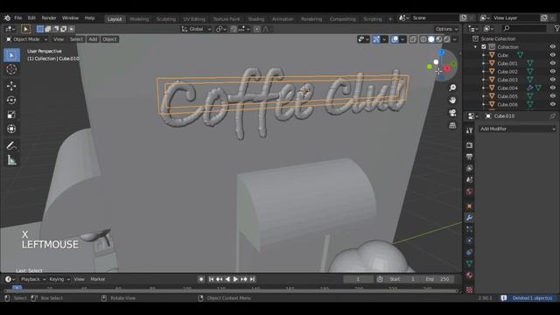
Task: Hide Cube.005 with eye icon
Action: pyautogui.click(x=552, y=96)
